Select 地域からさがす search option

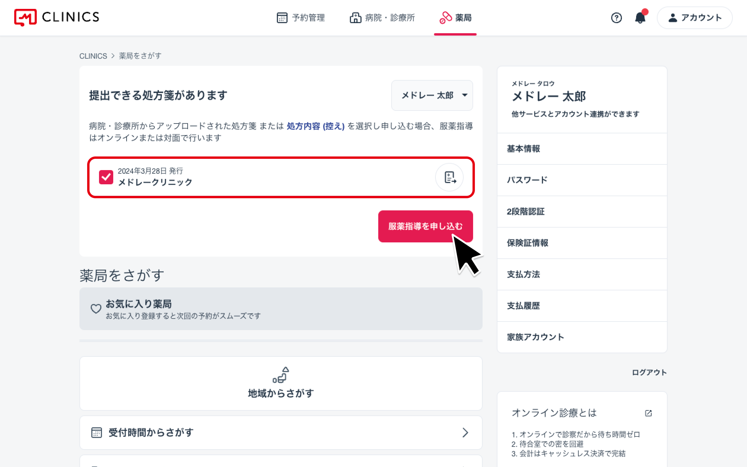pos(281,383)
